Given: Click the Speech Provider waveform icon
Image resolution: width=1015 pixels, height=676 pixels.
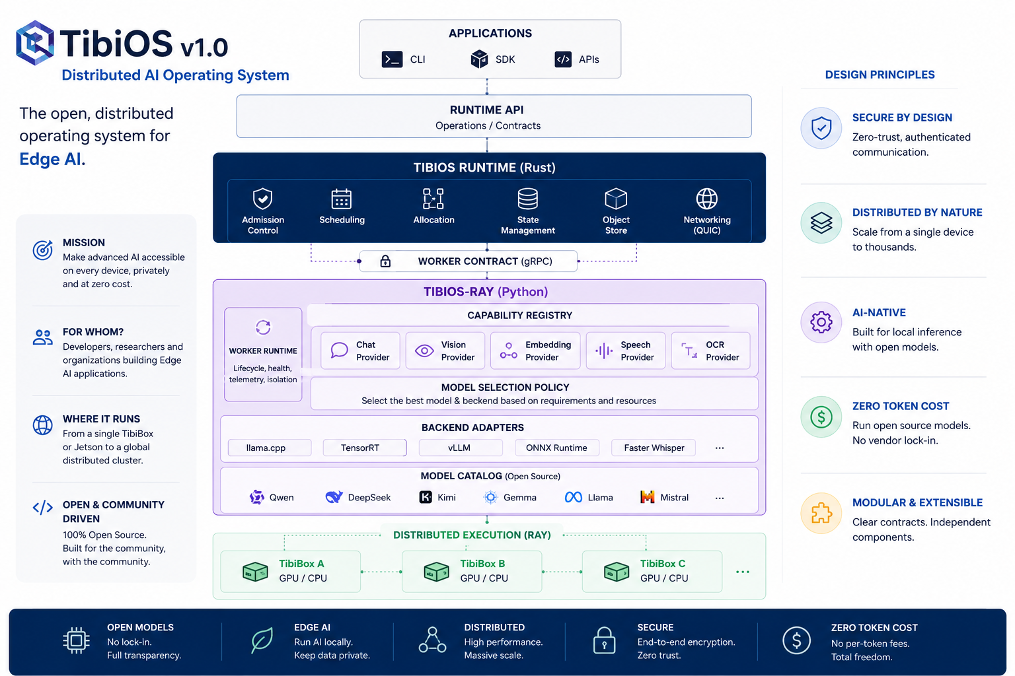Looking at the screenshot, I should pyautogui.click(x=604, y=351).
